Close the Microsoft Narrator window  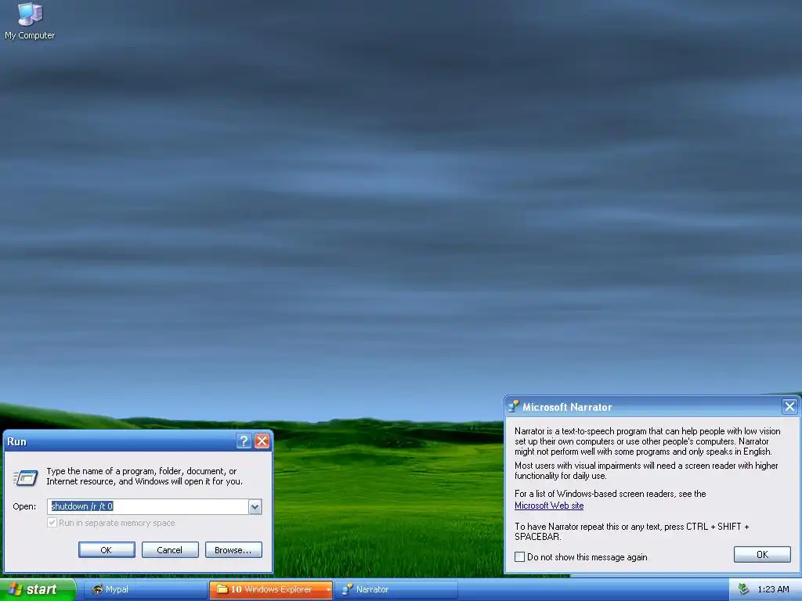[789, 407]
